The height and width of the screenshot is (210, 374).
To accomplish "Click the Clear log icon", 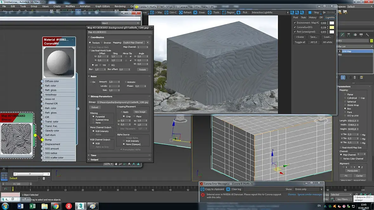I will point(228,189).
